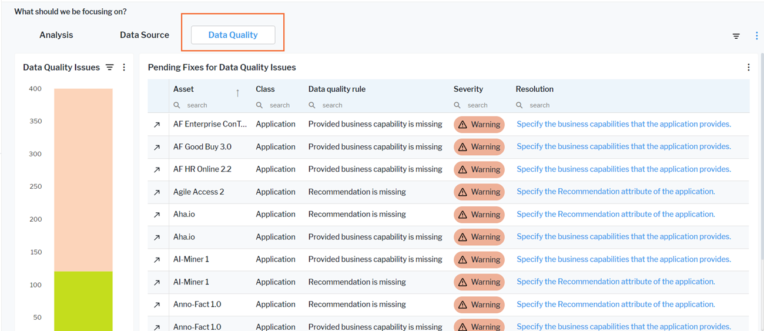The width and height of the screenshot is (764, 331).
Task: Open the blue dashboard options kebab menu
Action: [x=756, y=36]
